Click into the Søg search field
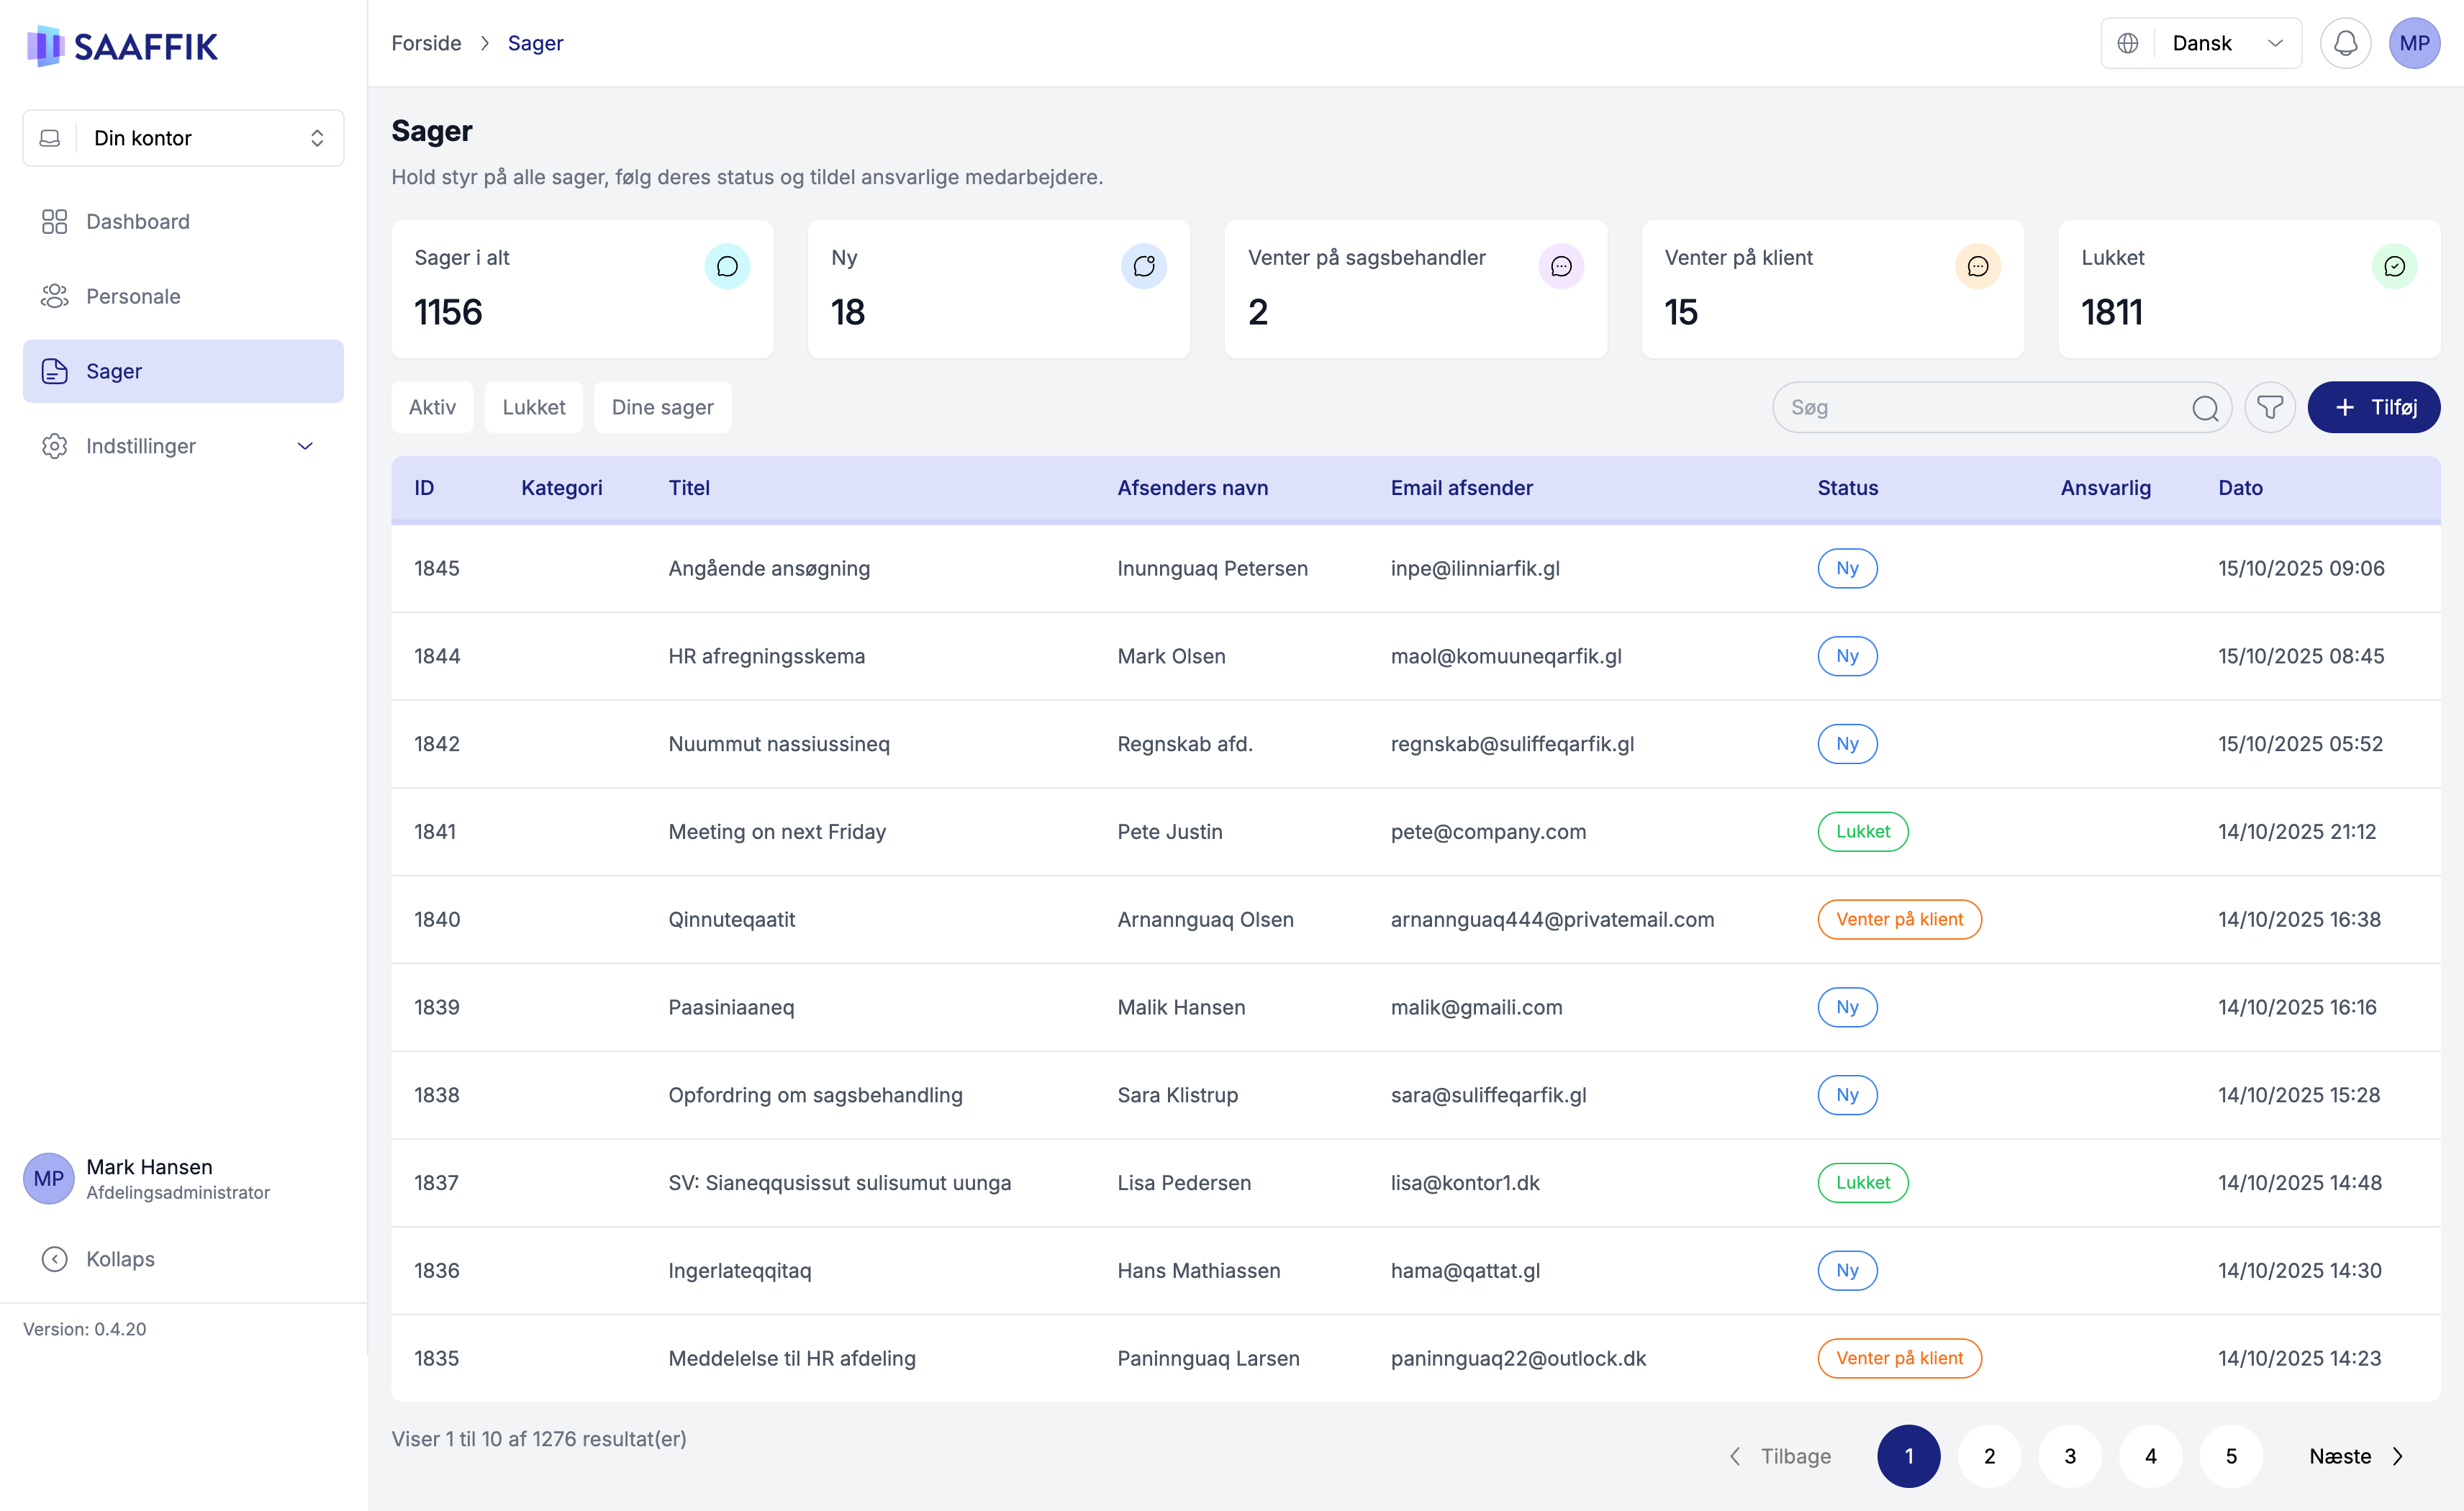 pyautogui.click(x=1980, y=407)
